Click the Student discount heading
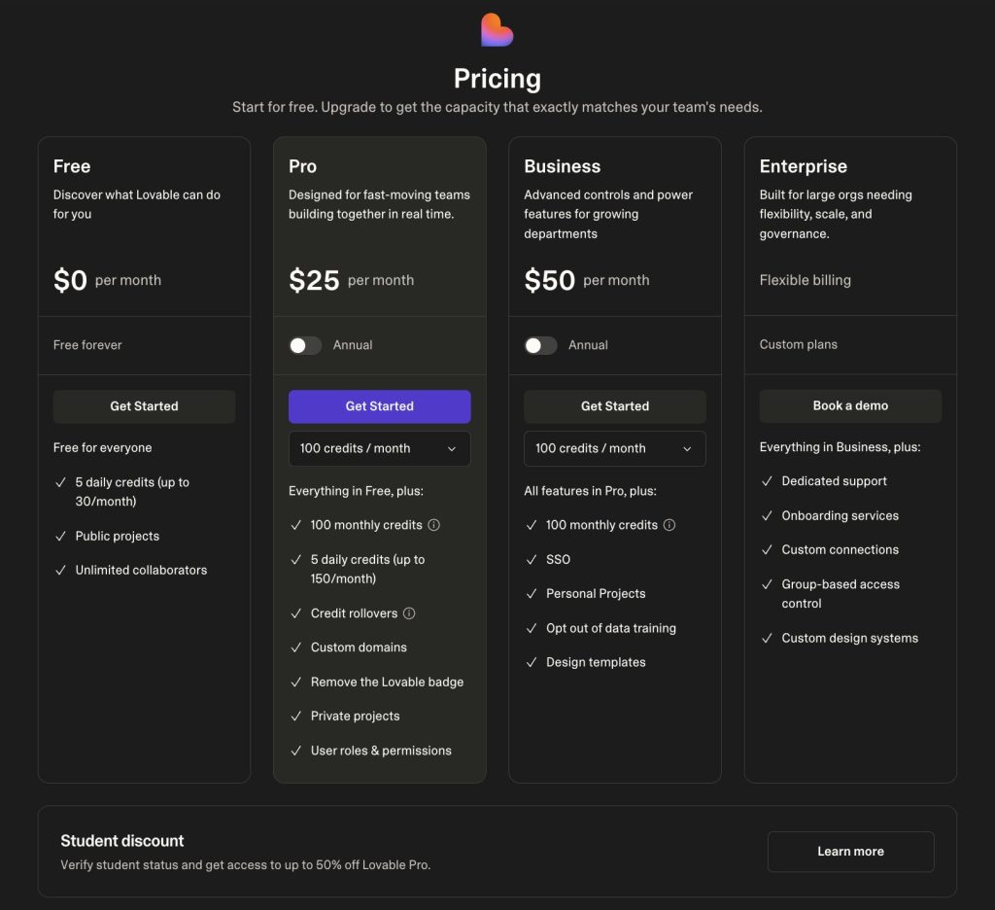995x910 pixels. (x=122, y=841)
